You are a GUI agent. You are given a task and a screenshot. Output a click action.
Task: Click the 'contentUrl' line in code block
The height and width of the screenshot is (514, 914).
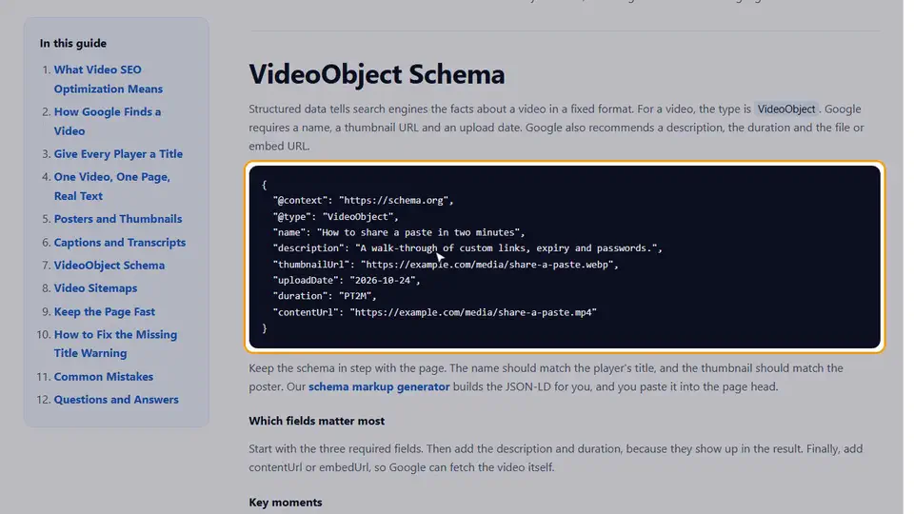435,312
